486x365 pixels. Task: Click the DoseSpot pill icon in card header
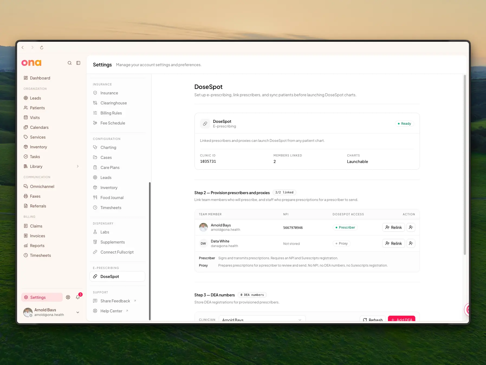205,124
